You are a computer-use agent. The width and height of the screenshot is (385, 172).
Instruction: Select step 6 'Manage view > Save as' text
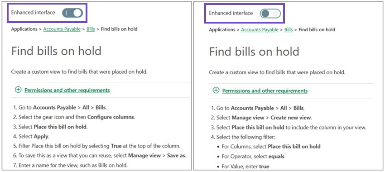click(157, 156)
